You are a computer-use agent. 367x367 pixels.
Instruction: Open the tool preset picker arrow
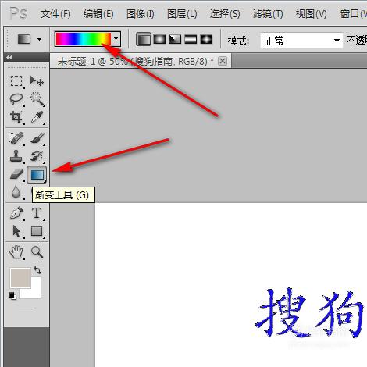(x=39, y=40)
